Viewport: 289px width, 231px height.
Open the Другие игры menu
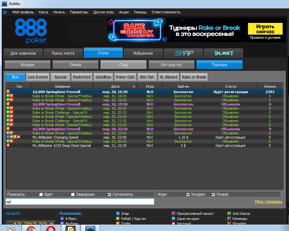click(x=104, y=12)
